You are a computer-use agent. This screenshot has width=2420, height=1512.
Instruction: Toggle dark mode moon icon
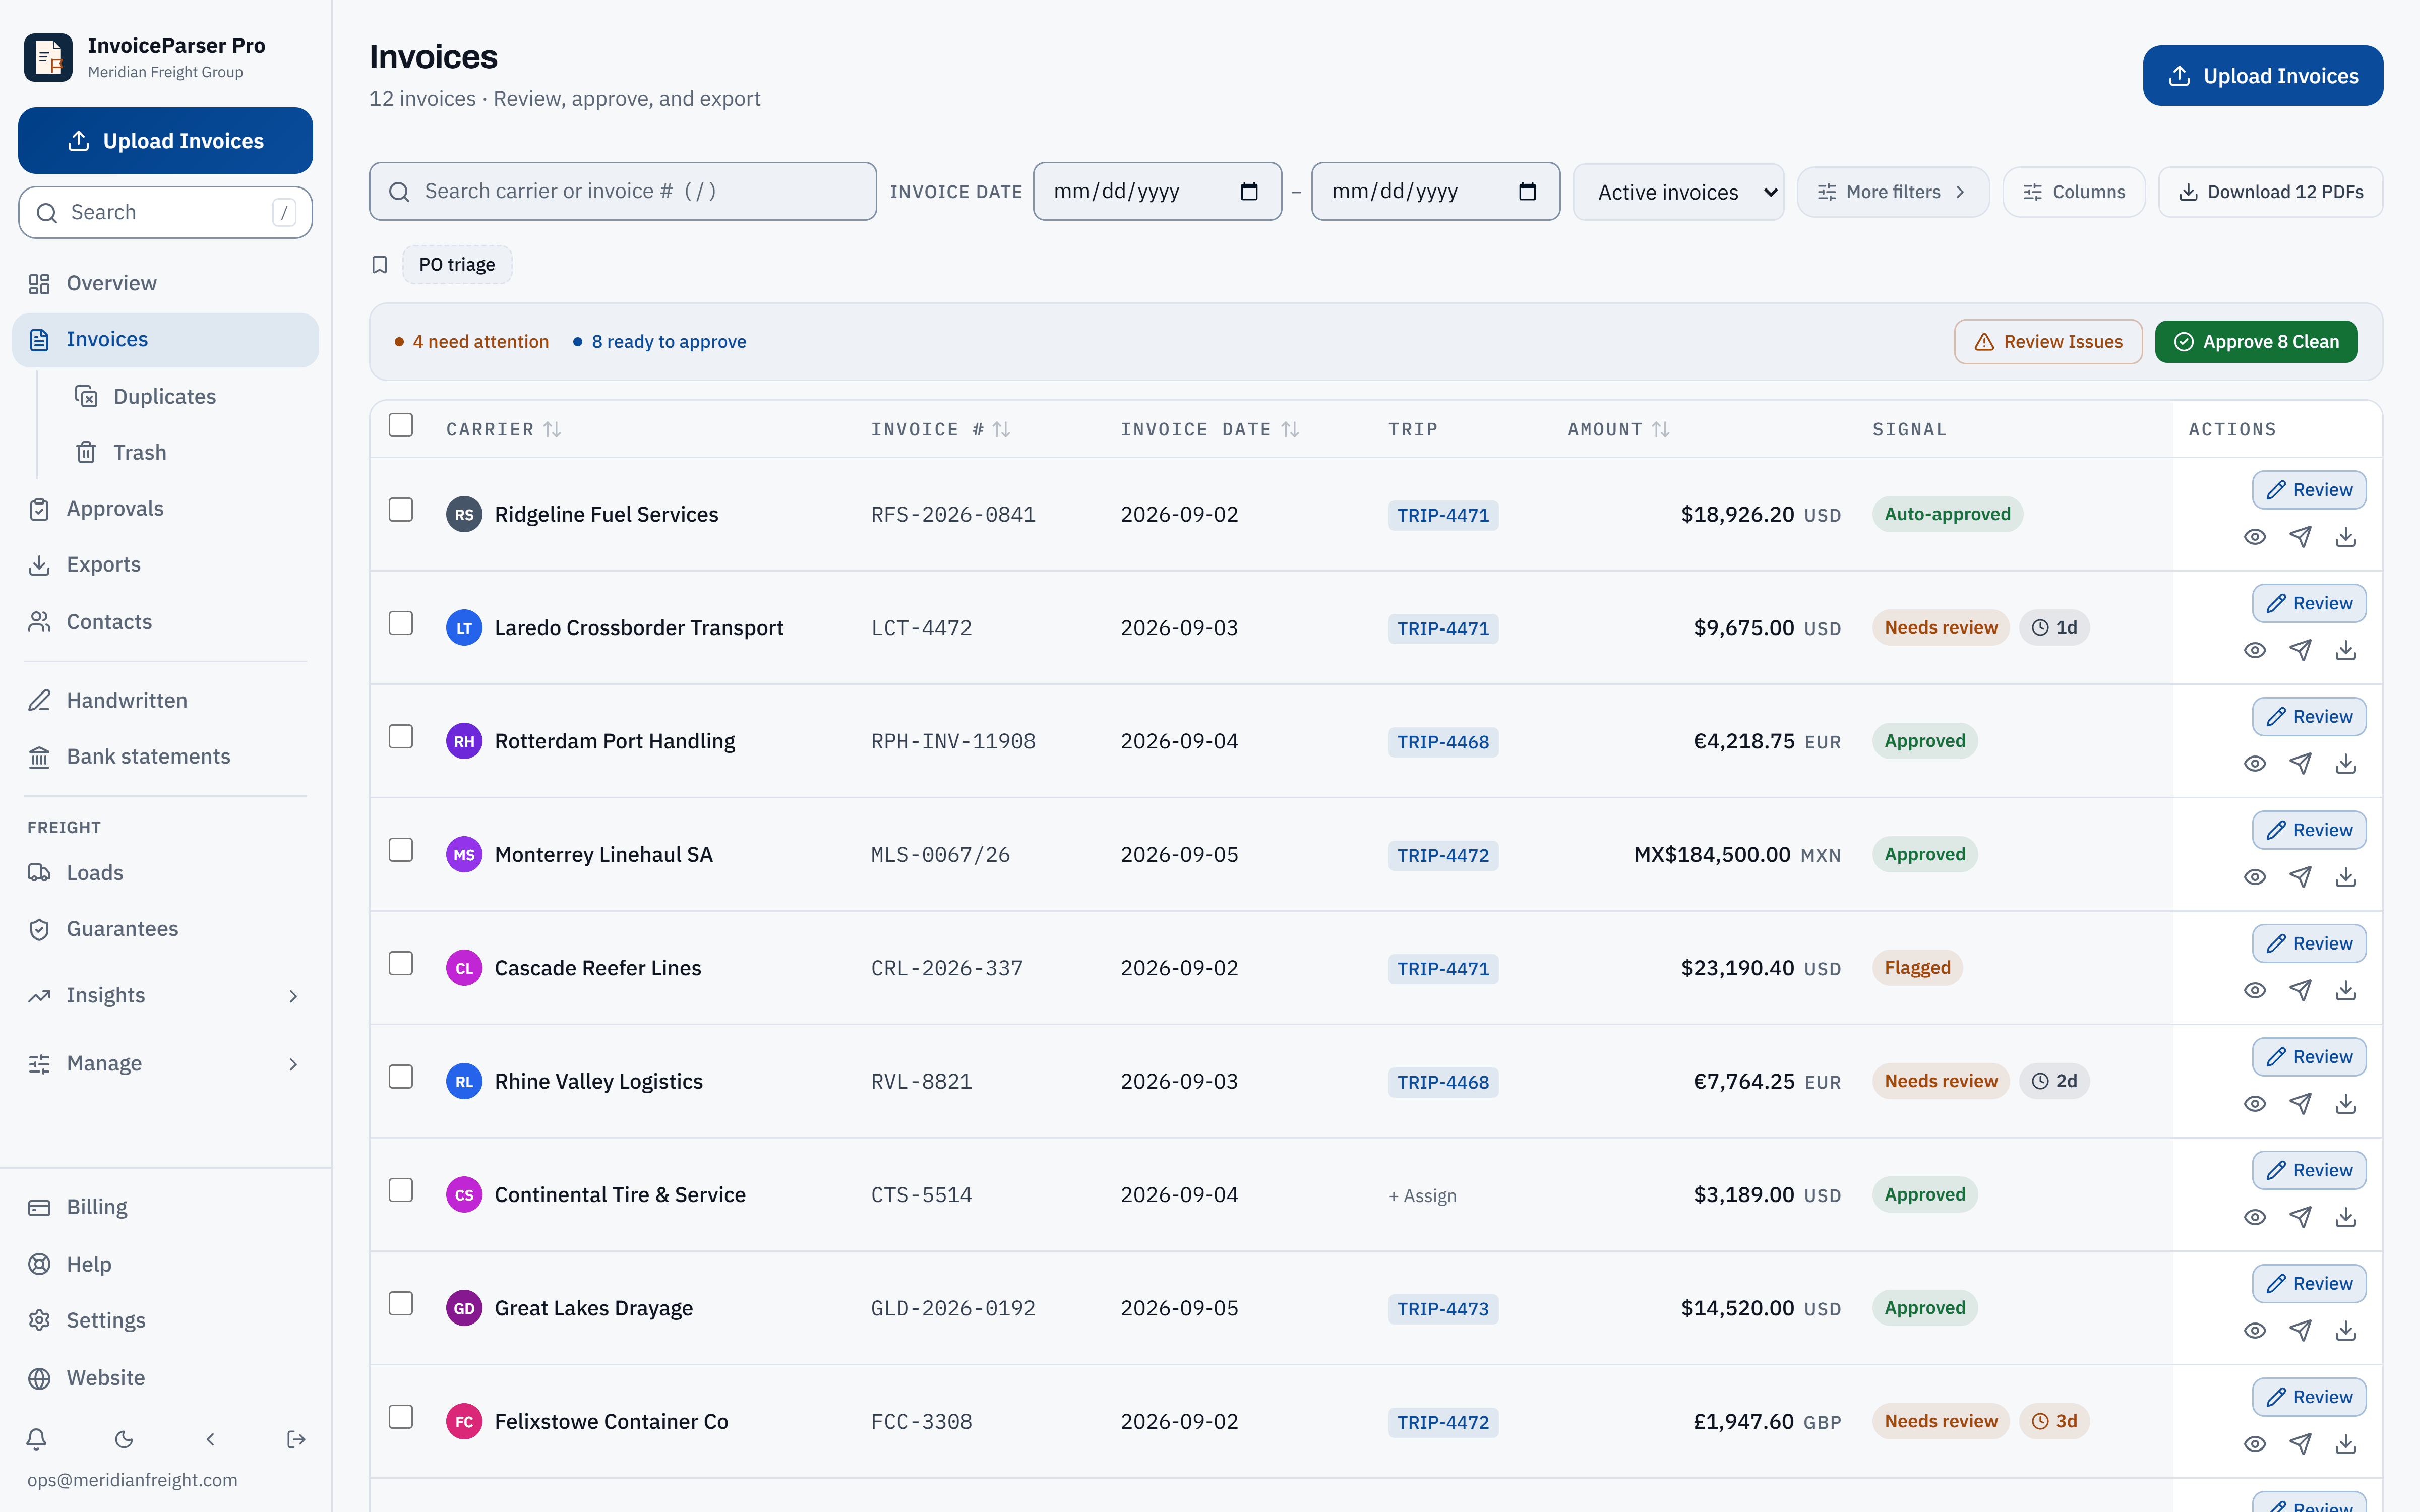tap(124, 1439)
